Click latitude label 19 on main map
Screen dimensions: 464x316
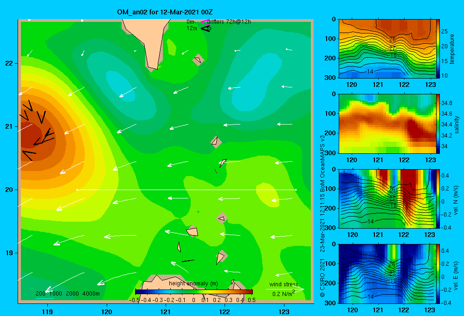tap(9, 253)
